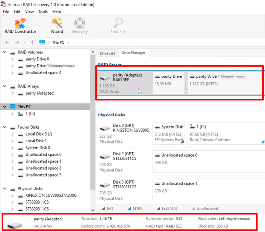Image resolution: width=265 pixels, height=232 pixels.
Task: Select System Disk 512 MB FAT32 partition
Action: point(169,133)
